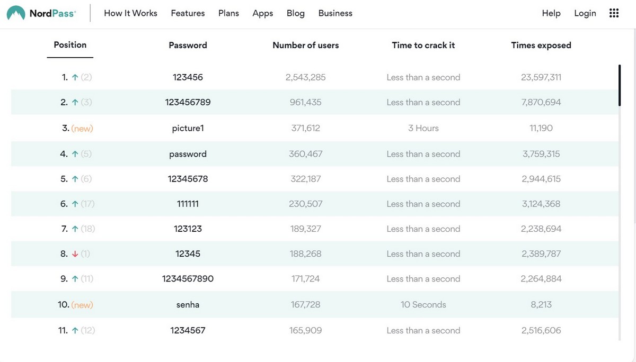Visit the Blog link
Image resolution: width=636 pixels, height=362 pixels.
(x=295, y=13)
